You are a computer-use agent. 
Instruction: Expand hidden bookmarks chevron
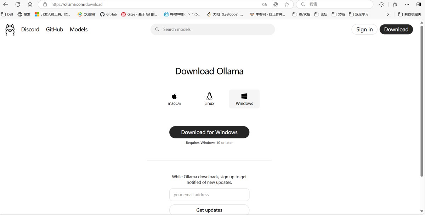tap(388, 14)
